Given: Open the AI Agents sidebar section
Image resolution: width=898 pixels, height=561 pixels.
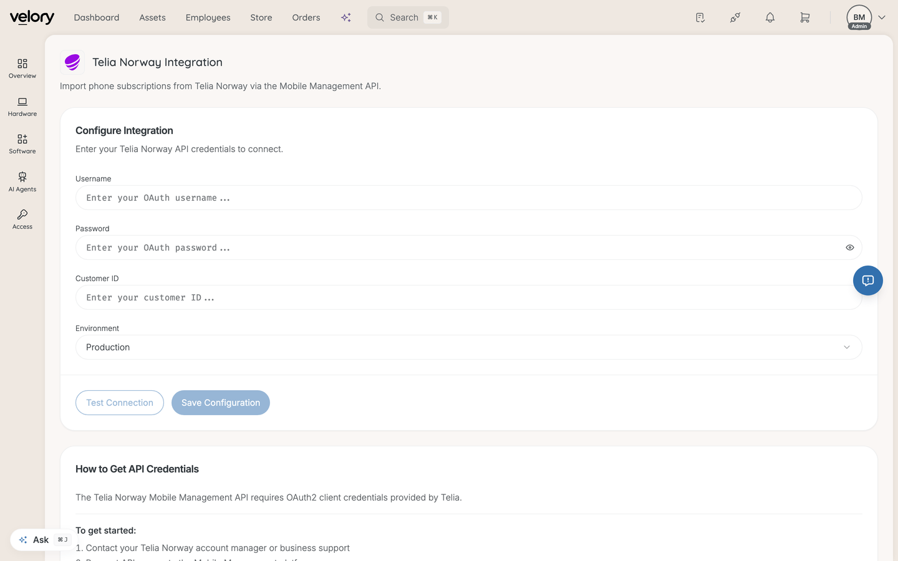Looking at the screenshot, I should point(22,182).
